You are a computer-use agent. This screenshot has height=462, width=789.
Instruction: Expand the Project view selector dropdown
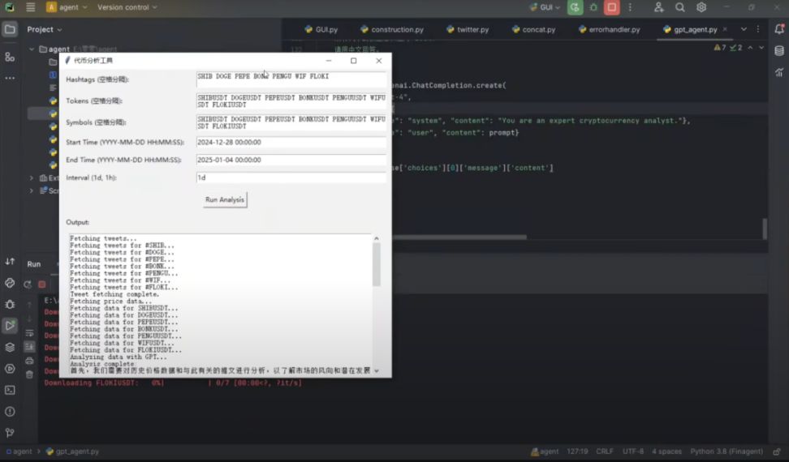[45, 29]
